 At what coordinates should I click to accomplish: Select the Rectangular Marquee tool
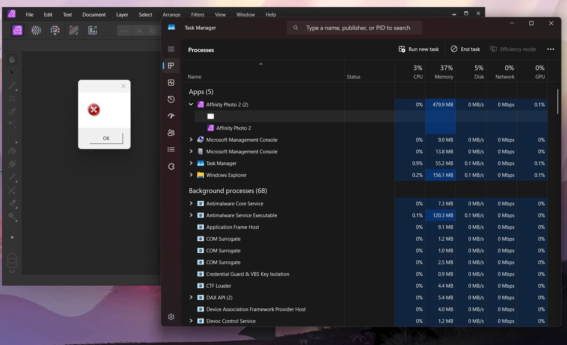pos(12,138)
